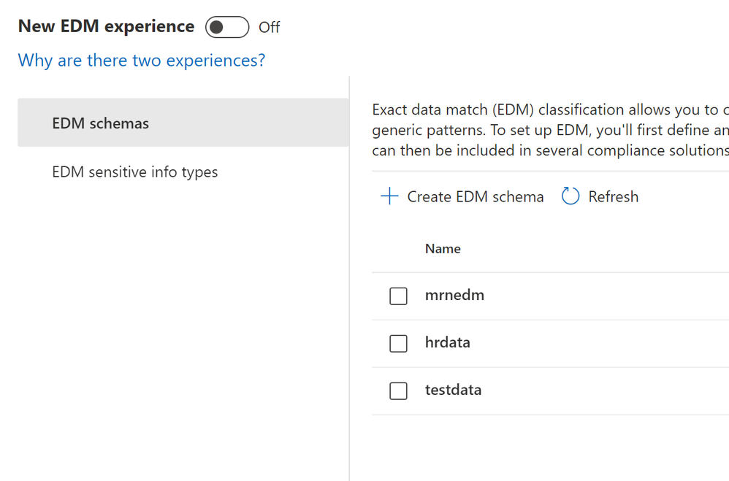Open the mrnedm schema by its name
Image resolution: width=729 pixels, height=481 pixels.
(x=454, y=296)
